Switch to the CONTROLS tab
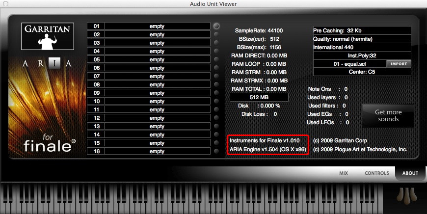The width and height of the screenshot is (427, 214). point(376,173)
